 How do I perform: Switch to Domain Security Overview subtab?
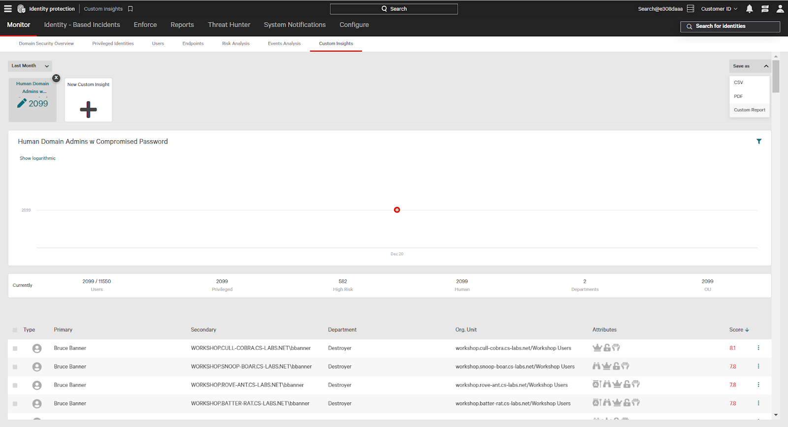click(x=46, y=44)
